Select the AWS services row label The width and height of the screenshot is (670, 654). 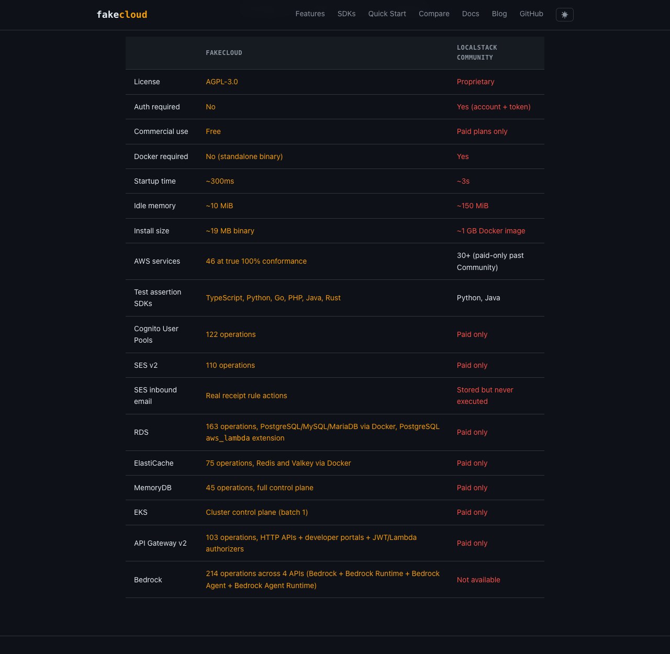coord(157,262)
